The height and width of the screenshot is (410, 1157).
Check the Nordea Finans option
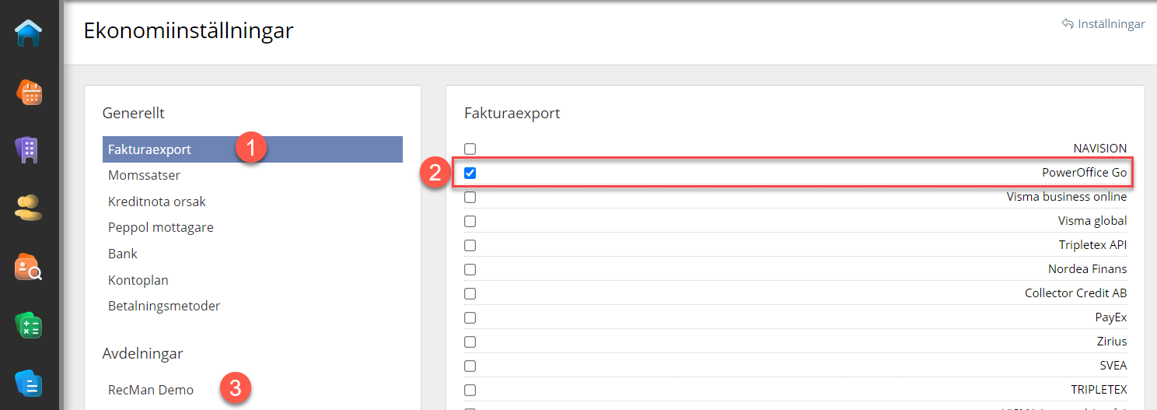(470, 269)
